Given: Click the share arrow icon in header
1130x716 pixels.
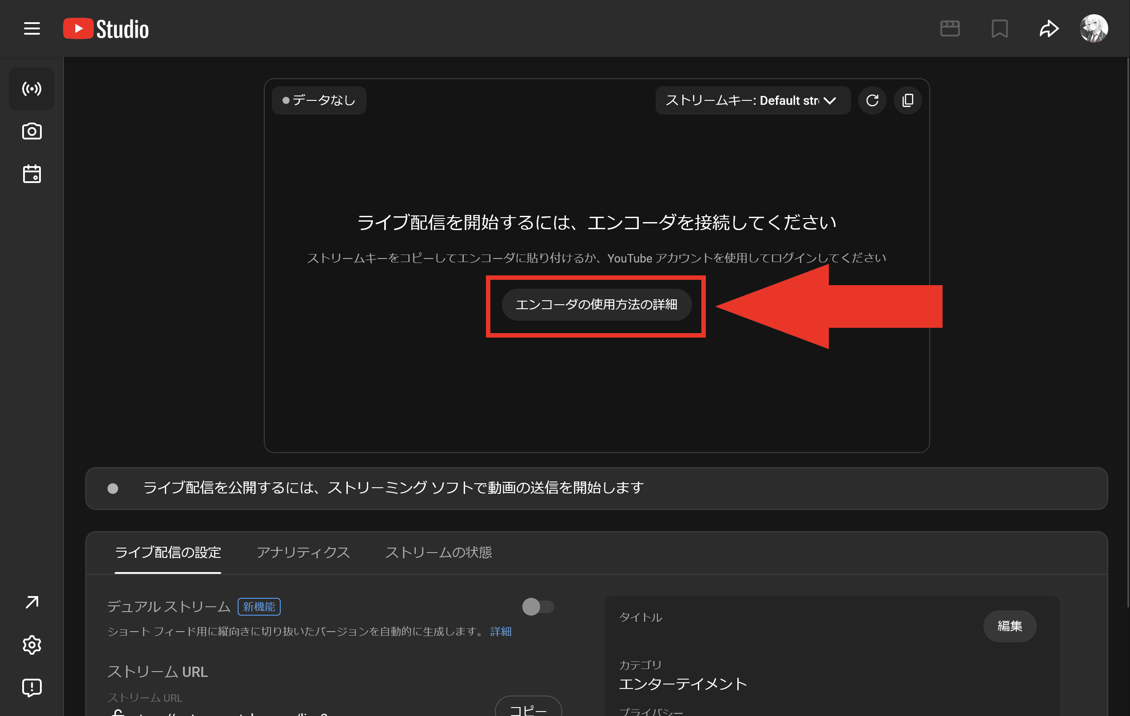Looking at the screenshot, I should (x=1049, y=28).
